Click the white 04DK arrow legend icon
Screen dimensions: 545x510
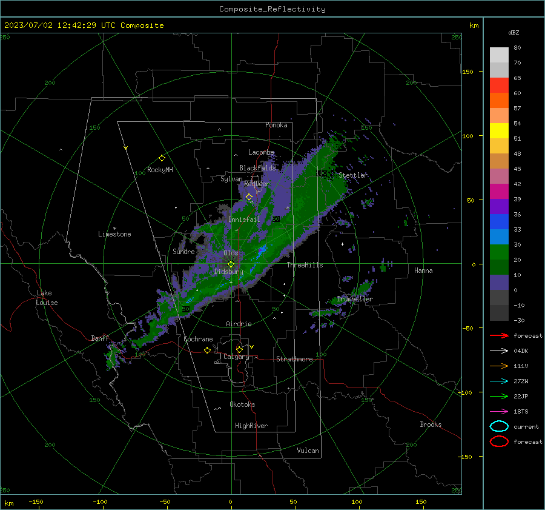(x=499, y=351)
